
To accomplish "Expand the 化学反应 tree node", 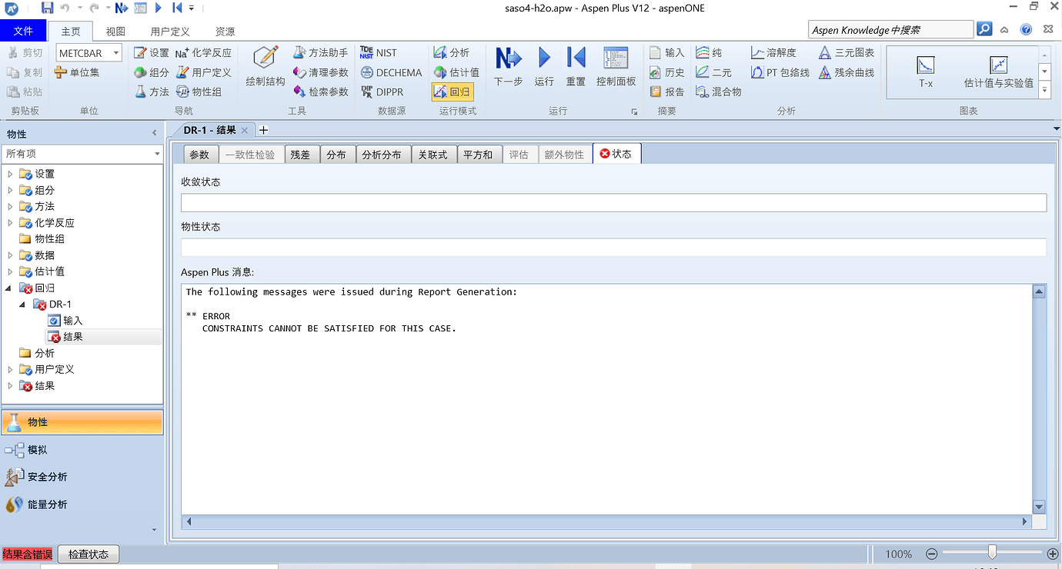I will tap(10, 223).
